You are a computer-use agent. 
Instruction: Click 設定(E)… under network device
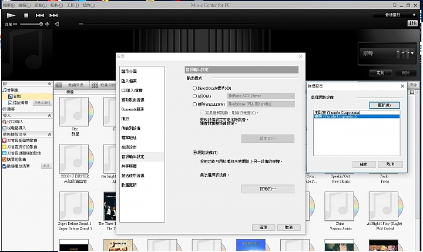point(268,189)
